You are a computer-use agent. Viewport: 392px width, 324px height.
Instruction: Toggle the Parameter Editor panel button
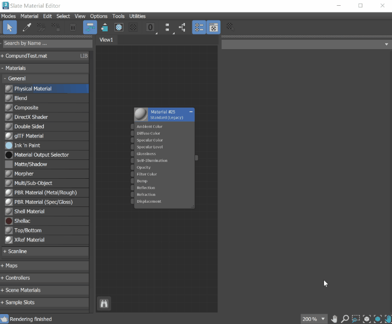(x=213, y=27)
